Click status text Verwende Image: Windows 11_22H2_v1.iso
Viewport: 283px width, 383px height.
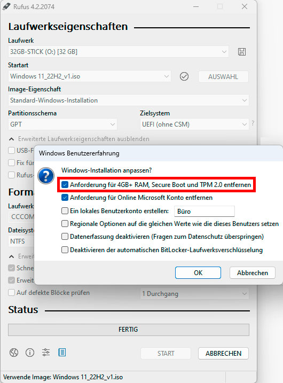click(x=63, y=377)
